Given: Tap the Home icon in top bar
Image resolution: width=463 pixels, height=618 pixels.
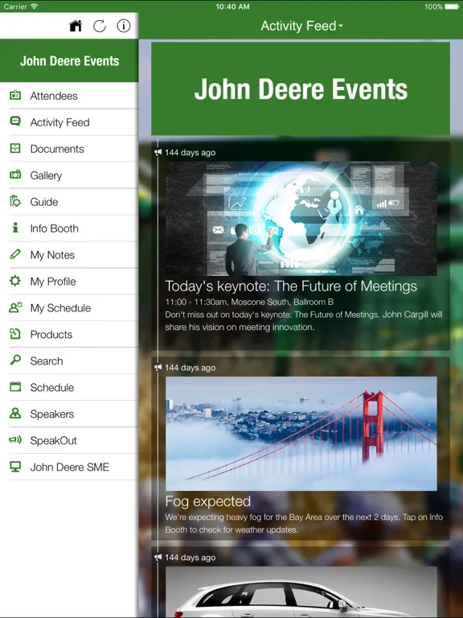Looking at the screenshot, I should click(76, 26).
